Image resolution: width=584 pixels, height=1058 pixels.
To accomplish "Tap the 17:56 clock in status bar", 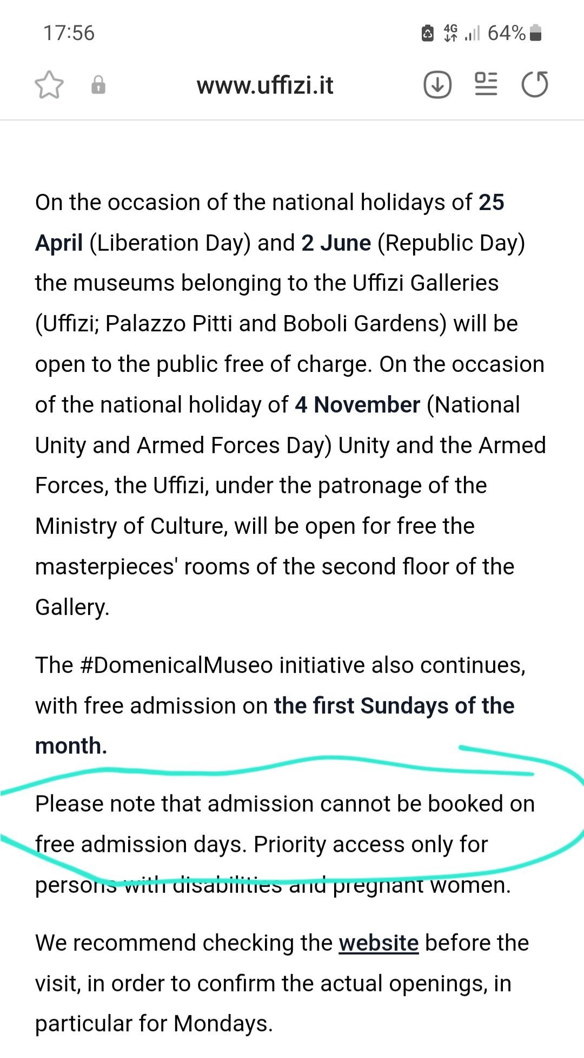I will pos(69,33).
